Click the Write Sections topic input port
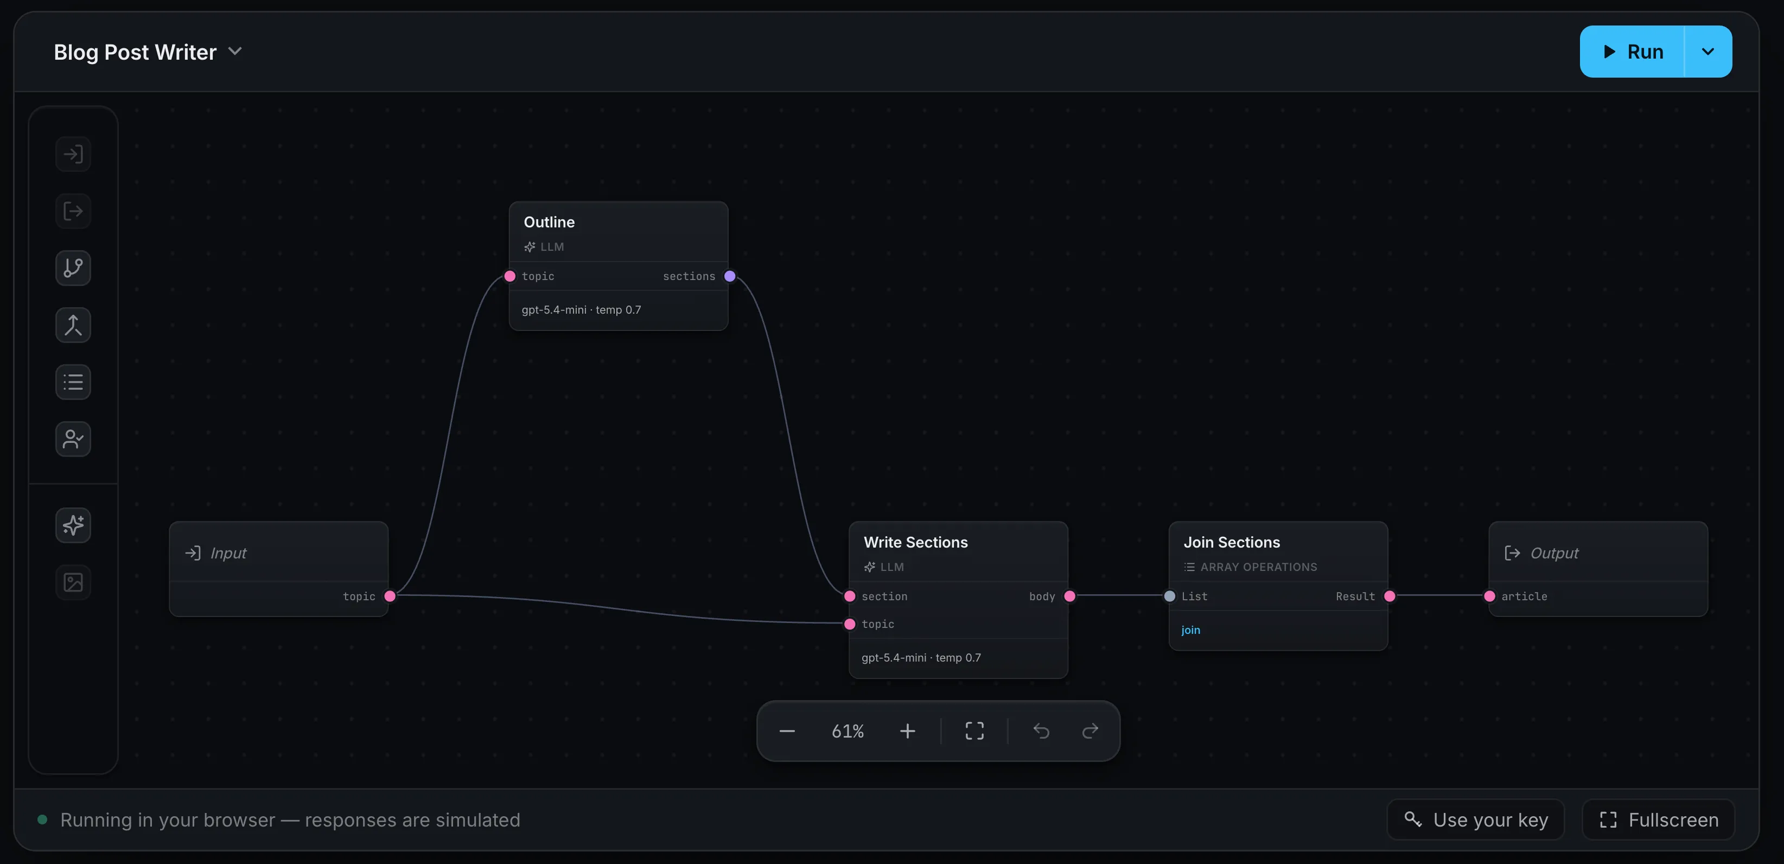The image size is (1784, 864). [x=850, y=624]
